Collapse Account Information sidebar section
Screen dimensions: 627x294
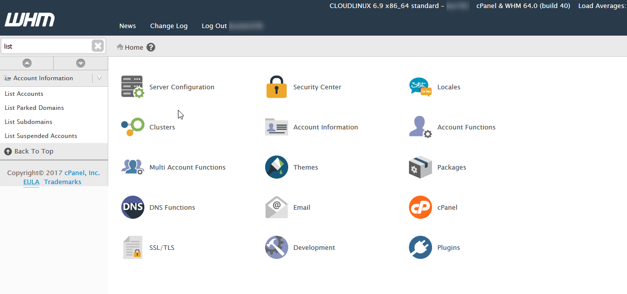pos(99,78)
